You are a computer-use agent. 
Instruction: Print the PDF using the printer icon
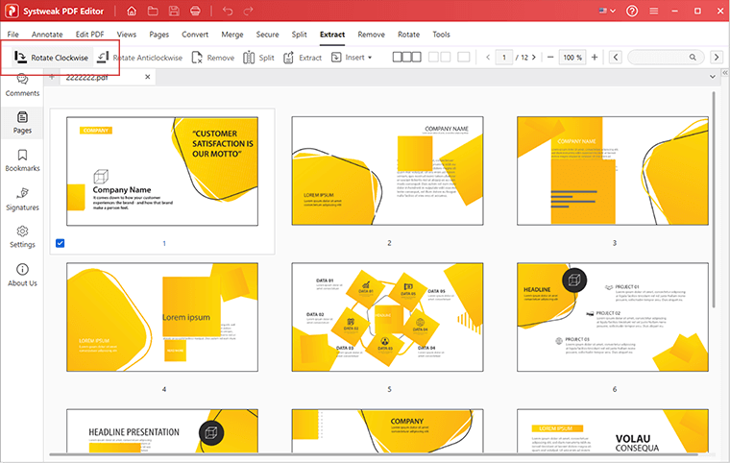tap(195, 11)
